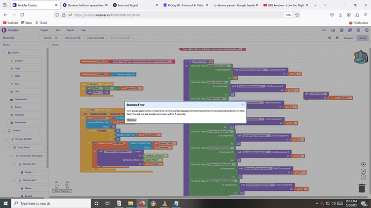Open the folder icon next to Free
Viewport: 371px width, 208px height.
coord(333,30)
